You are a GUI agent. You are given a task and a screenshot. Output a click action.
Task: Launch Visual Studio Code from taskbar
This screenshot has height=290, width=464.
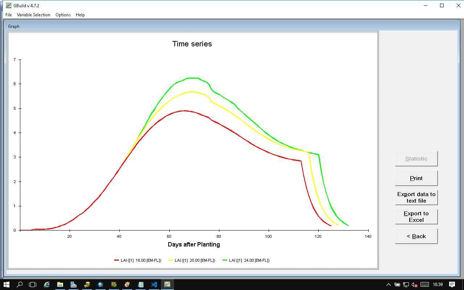pyautogui.click(x=154, y=285)
